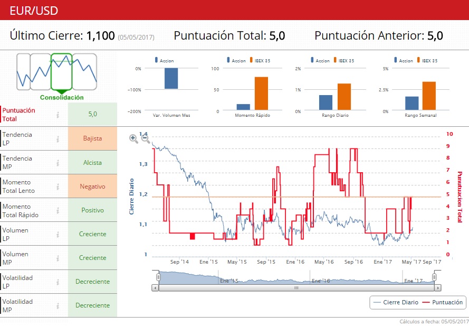Screen dimensions: 469x326
Task: Click the Decreciente value for Volatilidad MP
Action: coord(92,305)
